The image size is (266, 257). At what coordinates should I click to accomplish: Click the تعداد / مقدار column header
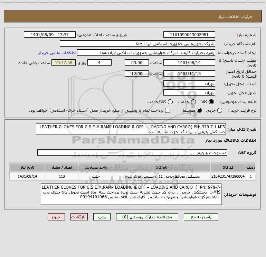62,167
